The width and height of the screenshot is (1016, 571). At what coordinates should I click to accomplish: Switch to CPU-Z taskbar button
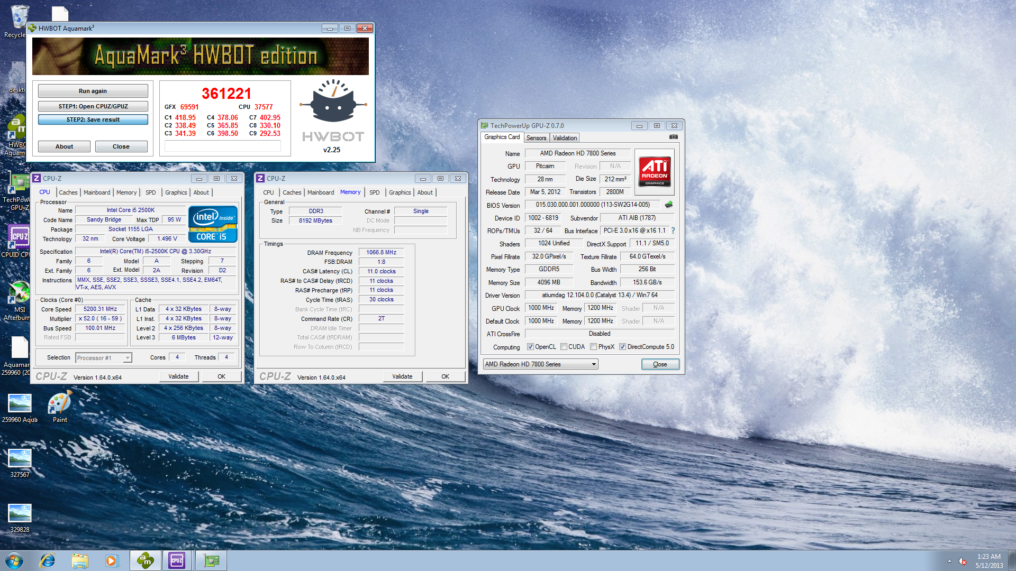pyautogui.click(x=177, y=560)
